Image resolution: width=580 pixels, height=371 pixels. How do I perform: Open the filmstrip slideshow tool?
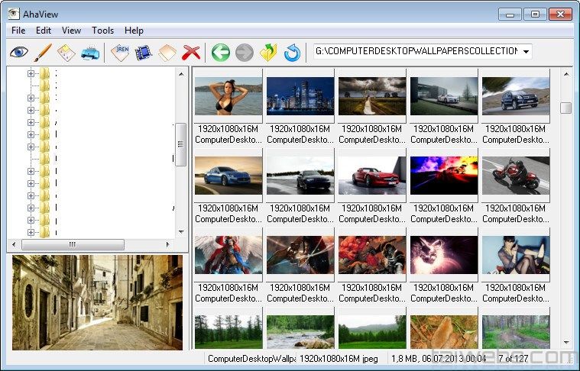click(143, 53)
